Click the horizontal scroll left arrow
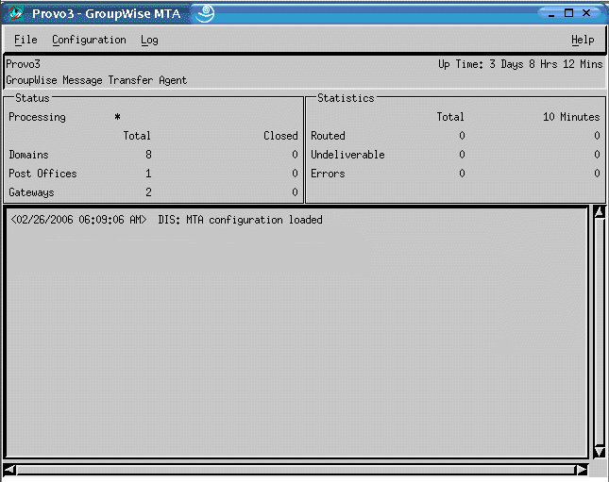This screenshot has height=482, width=609. 9,470
